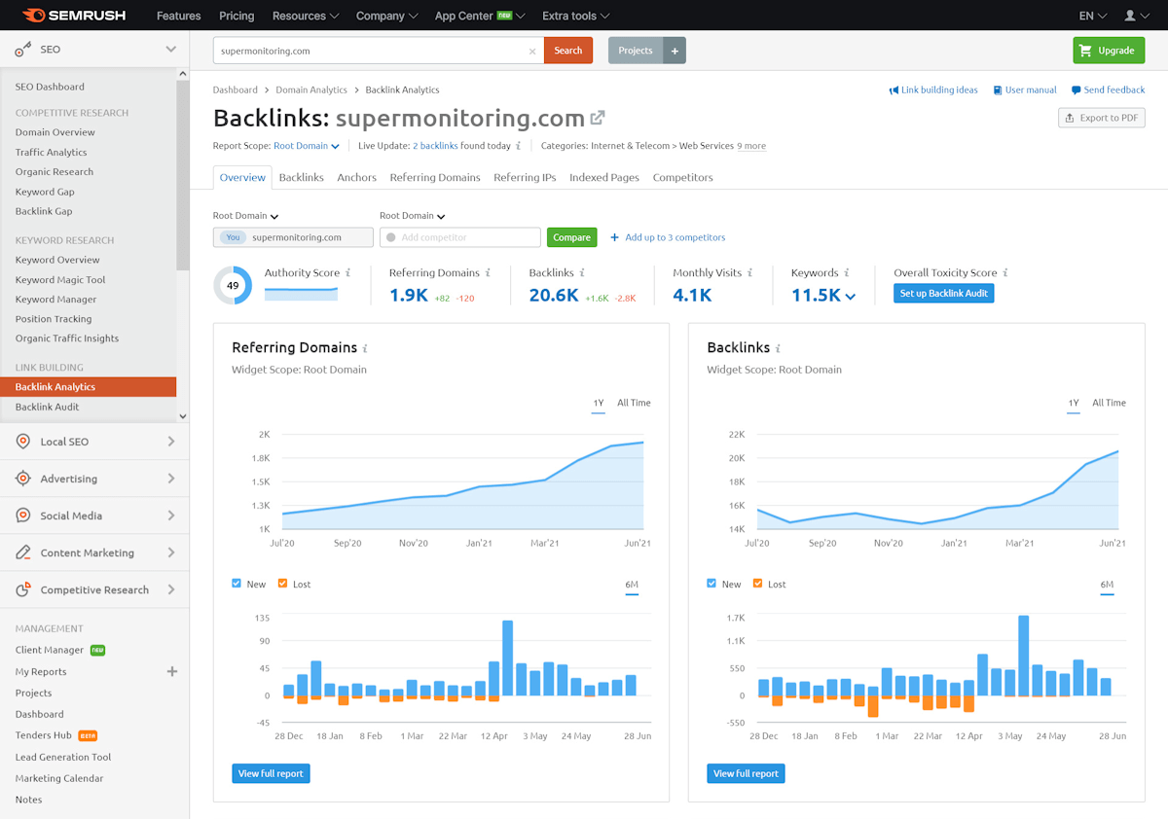Uncheck New in Referring Domains chart
1168x819 pixels.
point(237,584)
